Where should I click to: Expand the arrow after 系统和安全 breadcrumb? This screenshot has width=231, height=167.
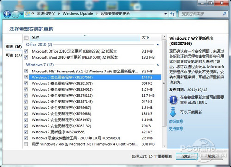tap(59, 14)
